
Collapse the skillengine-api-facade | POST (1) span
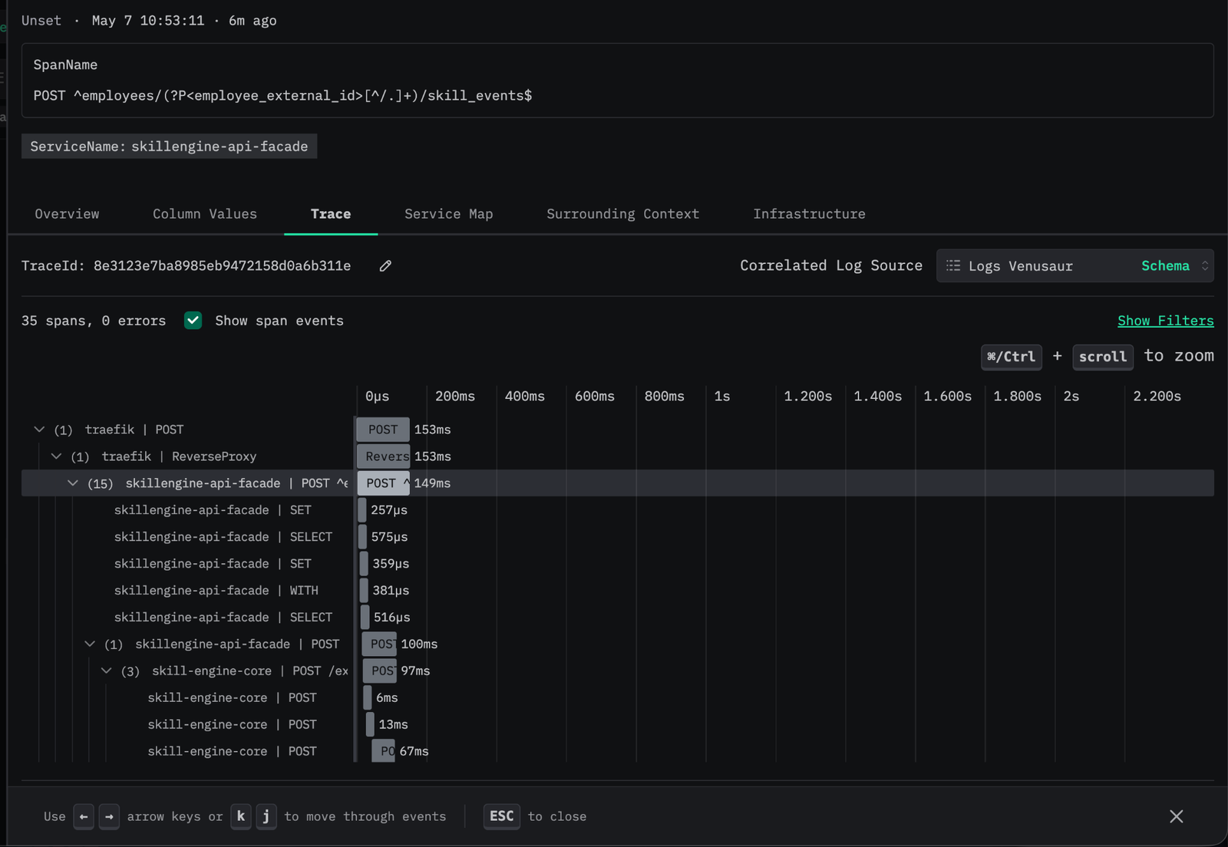pyautogui.click(x=90, y=644)
